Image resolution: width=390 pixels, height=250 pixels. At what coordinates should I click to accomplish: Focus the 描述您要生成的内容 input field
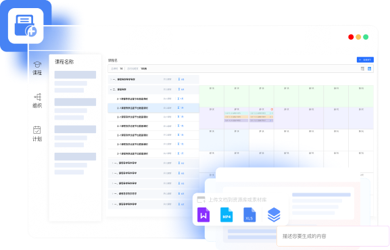coord(333,236)
